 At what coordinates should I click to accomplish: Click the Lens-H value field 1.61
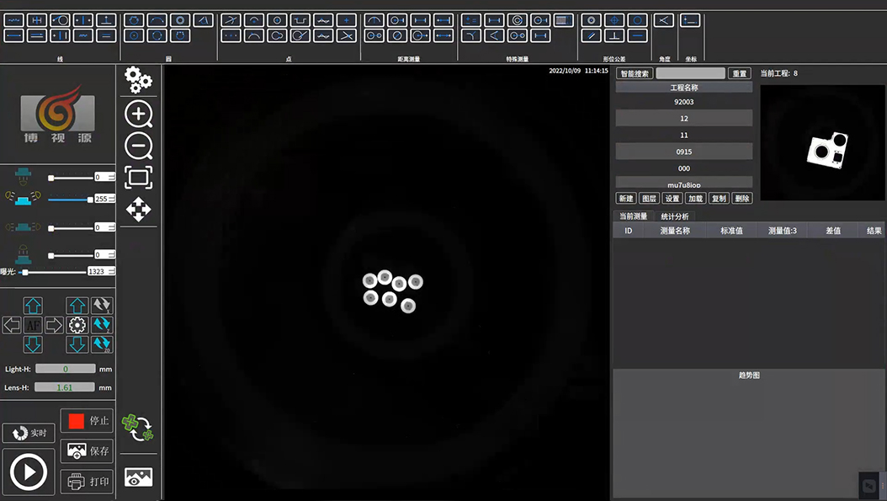pyautogui.click(x=65, y=387)
